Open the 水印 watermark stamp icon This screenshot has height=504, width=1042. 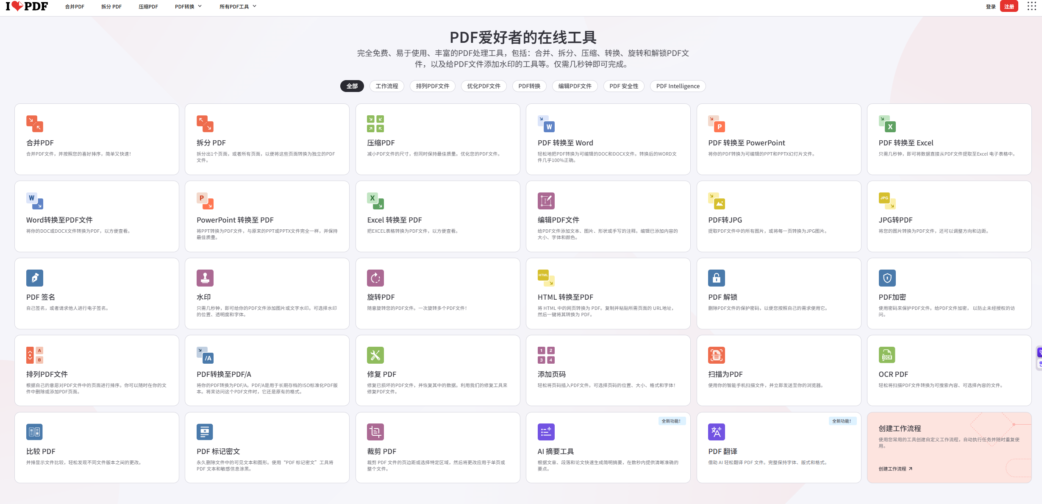click(x=205, y=278)
